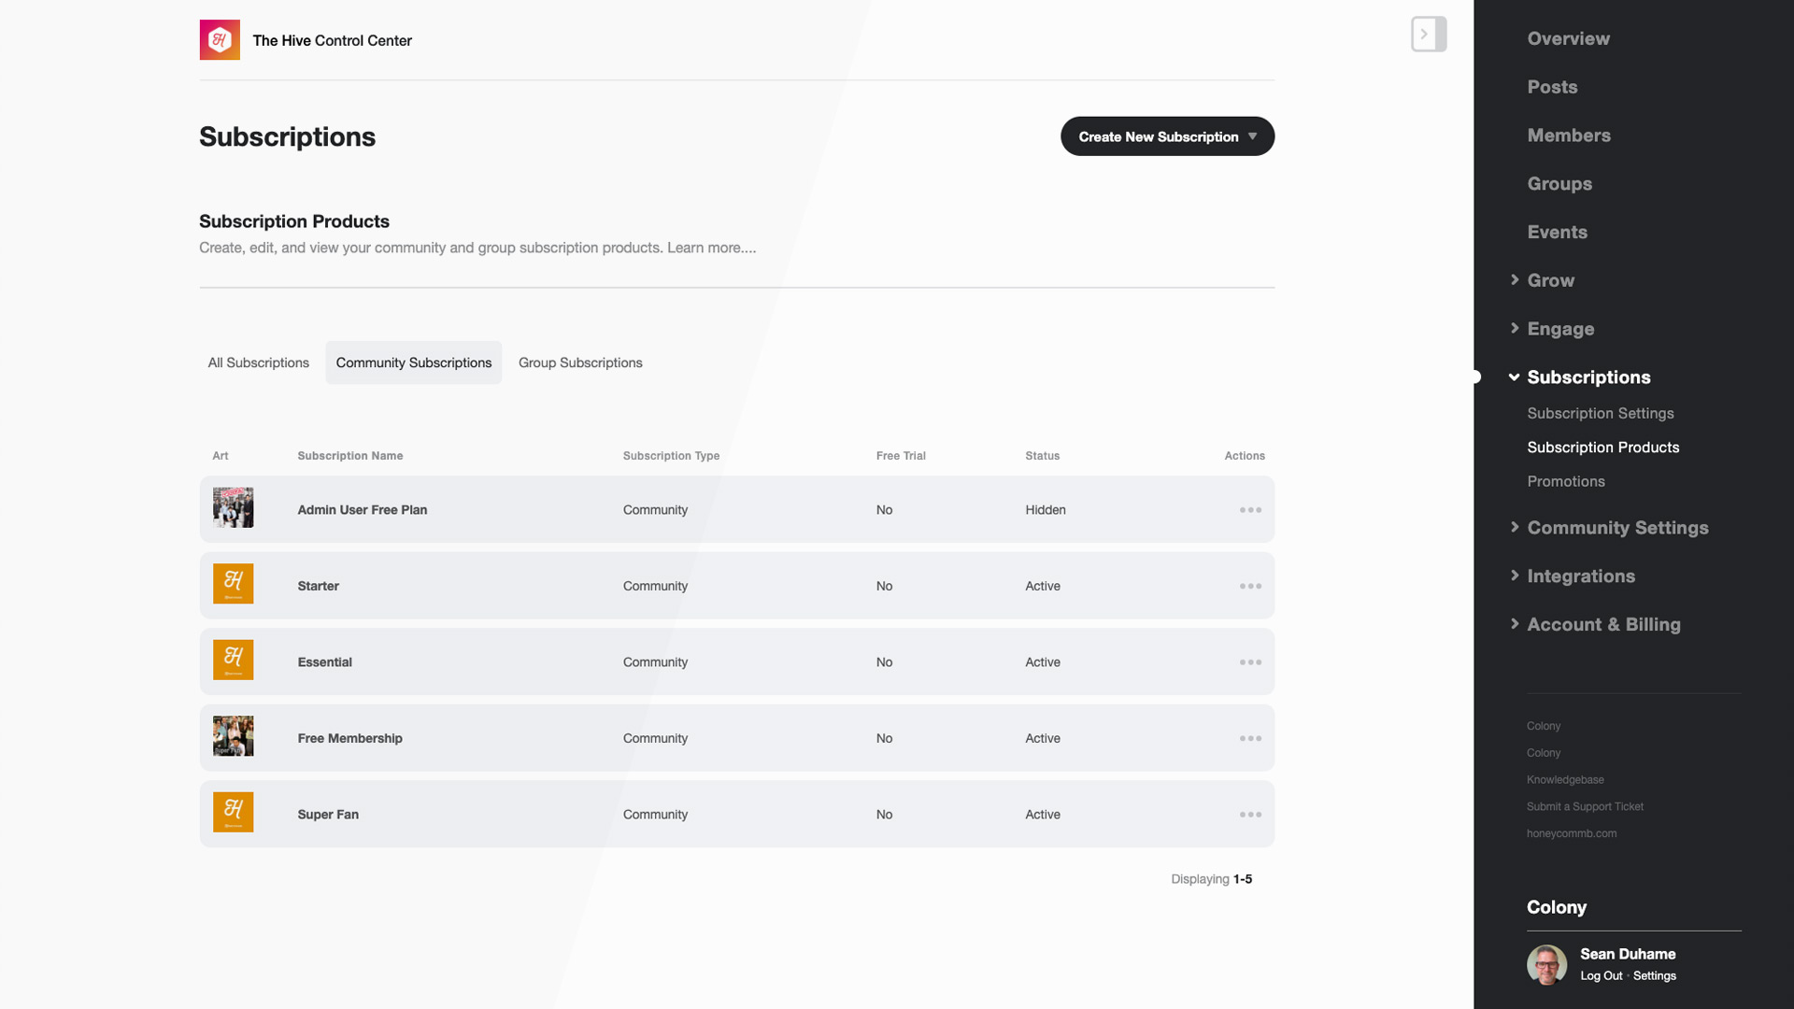
Task: Click the Free Membership art thumbnail
Action: (x=233, y=736)
